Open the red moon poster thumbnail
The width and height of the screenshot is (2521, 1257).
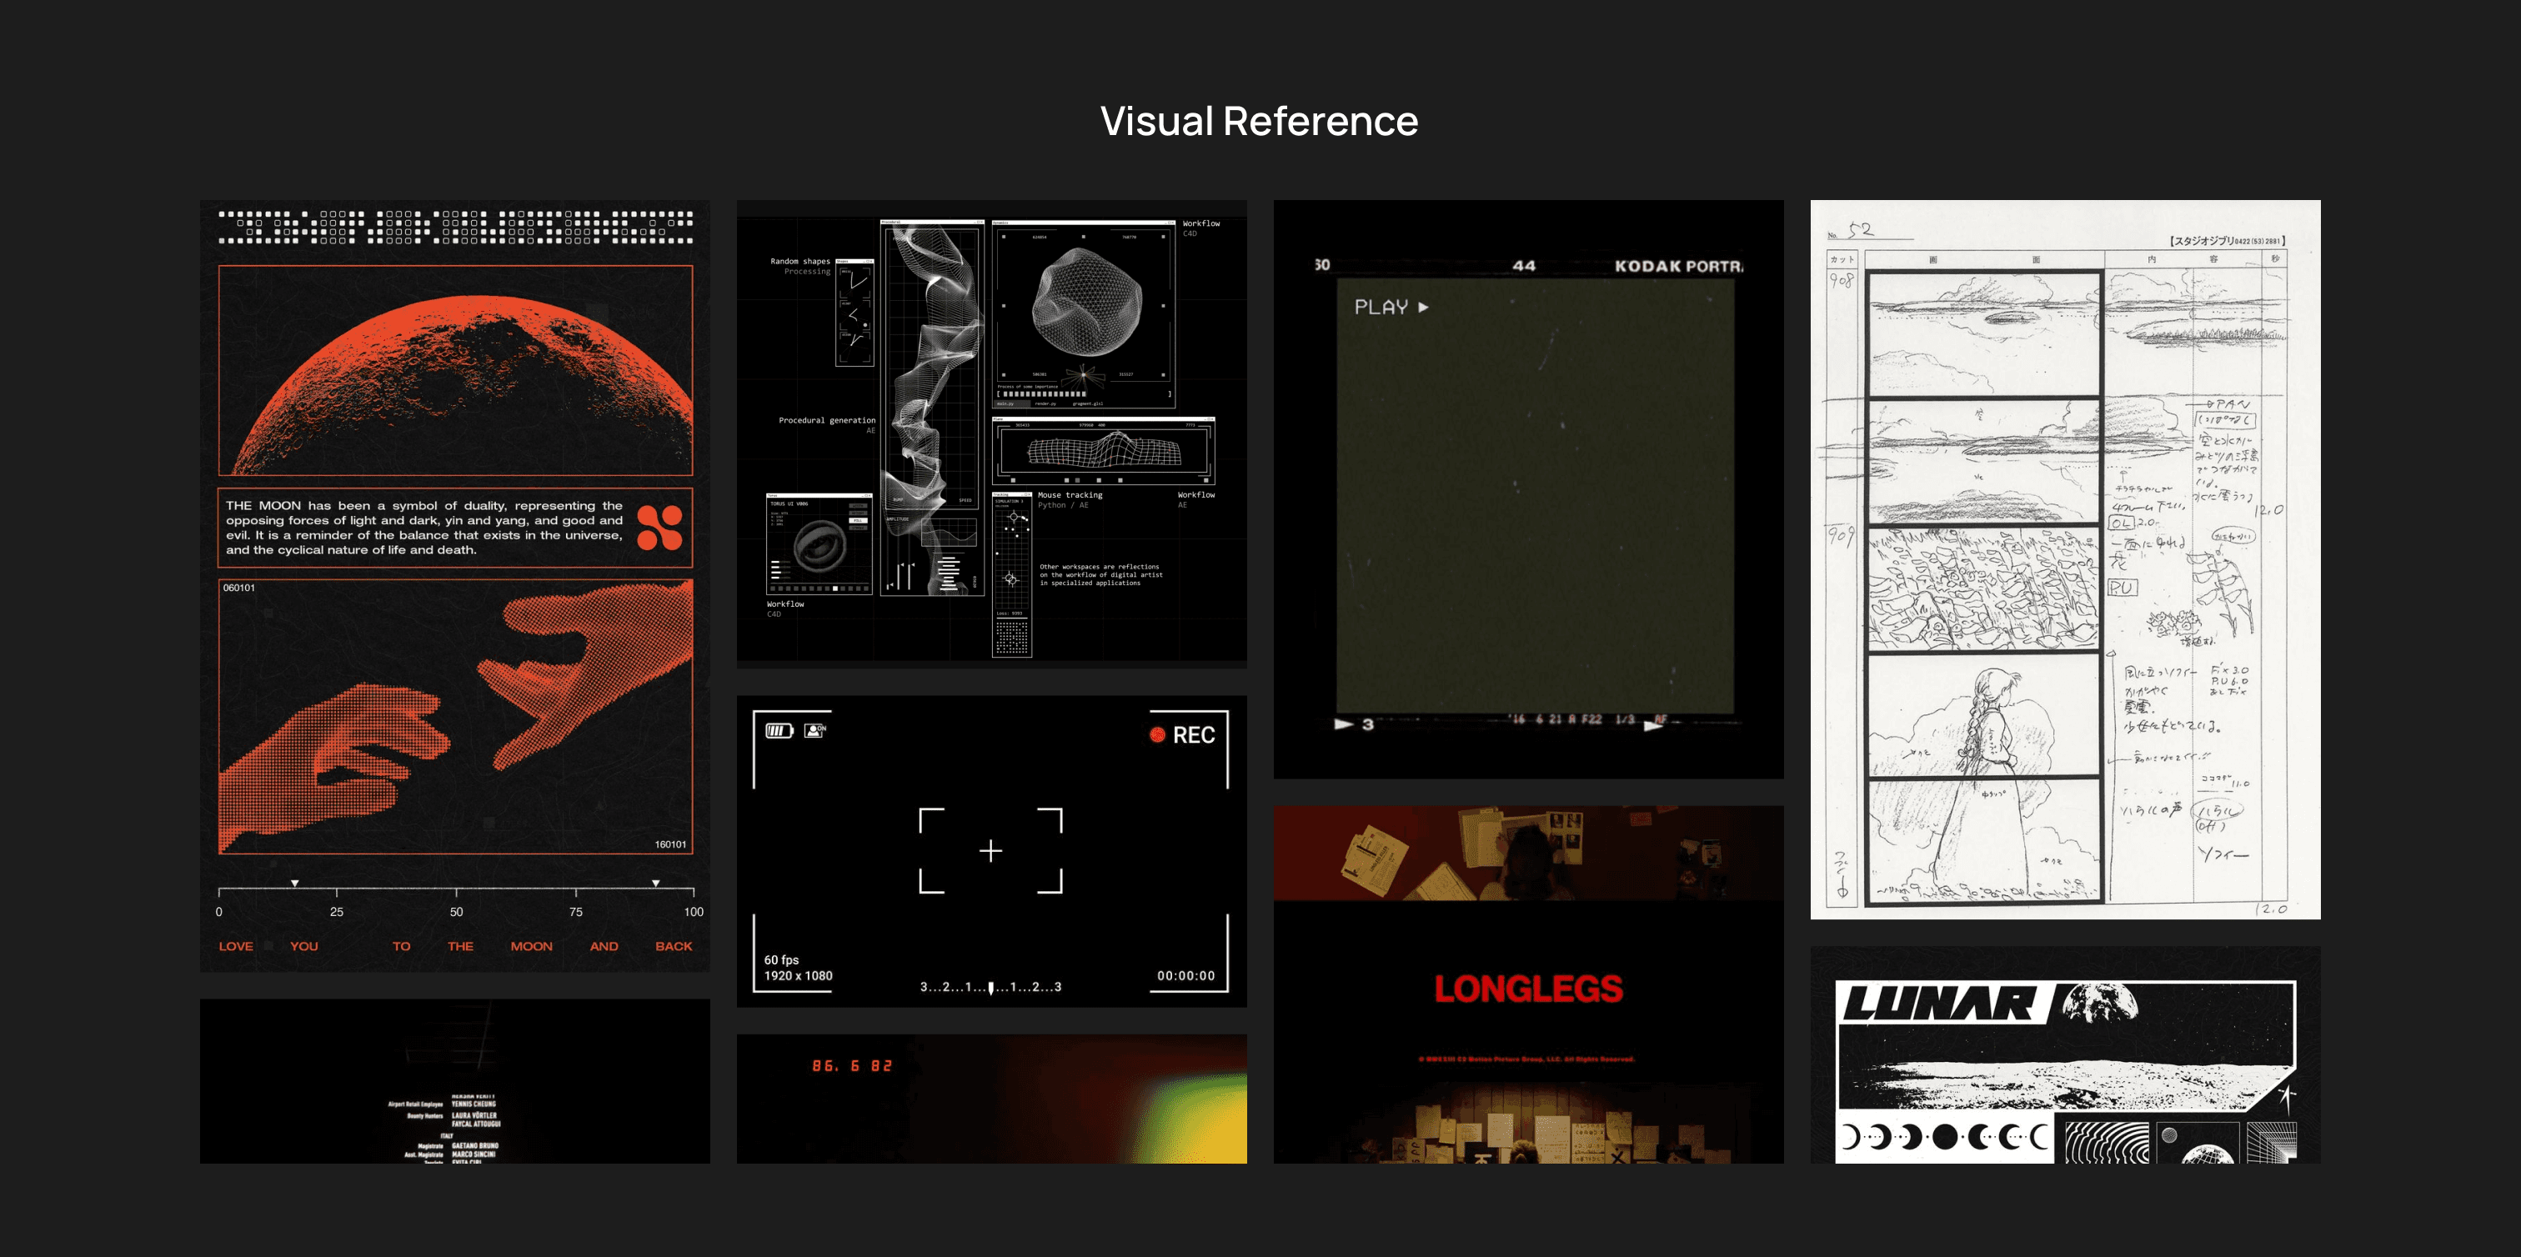(x=455, y=372)
